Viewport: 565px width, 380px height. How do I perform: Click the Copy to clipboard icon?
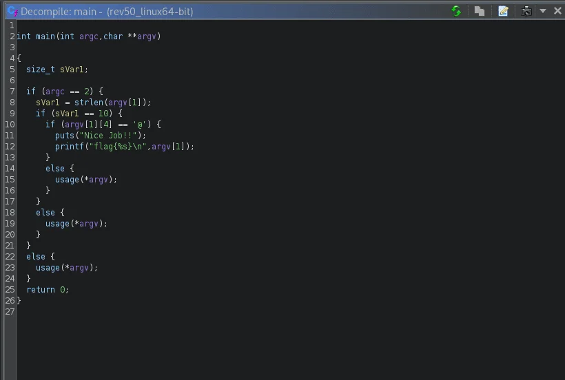(480, 11)
